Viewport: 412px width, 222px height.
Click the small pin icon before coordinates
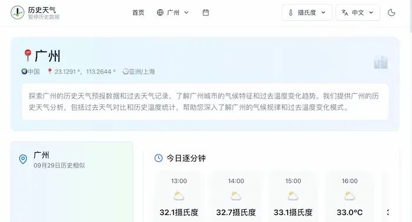click(x=49, y=71)
